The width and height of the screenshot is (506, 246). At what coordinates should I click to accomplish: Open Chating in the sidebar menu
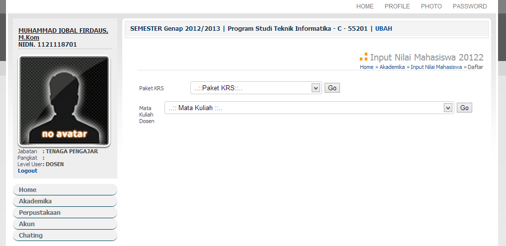point(65,236)
